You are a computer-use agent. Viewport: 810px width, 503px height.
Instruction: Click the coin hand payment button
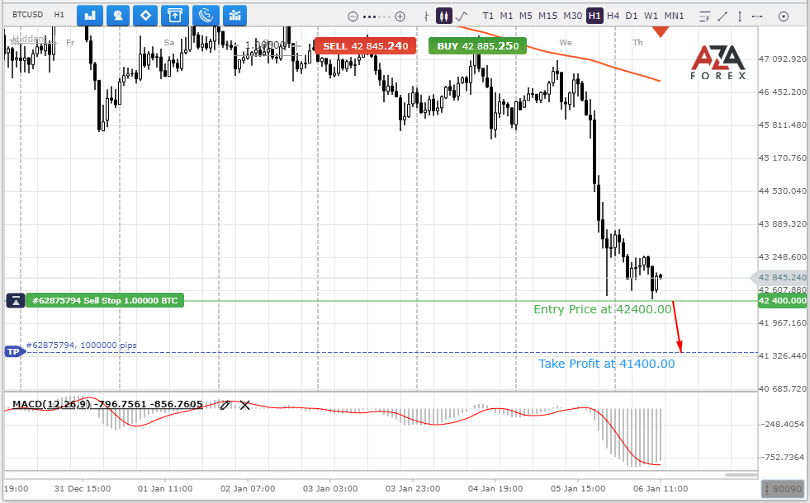[x=206, y=16]
